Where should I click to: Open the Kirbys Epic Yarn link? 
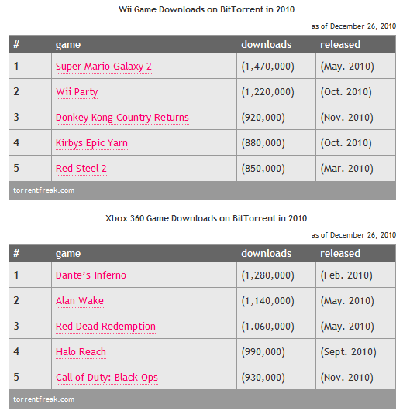click(x=91, y=143)
